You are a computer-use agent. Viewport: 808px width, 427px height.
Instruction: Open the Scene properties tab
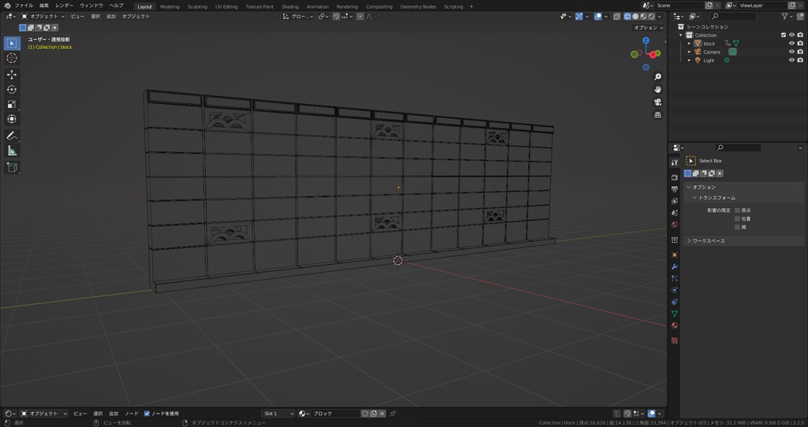[675, 213]
